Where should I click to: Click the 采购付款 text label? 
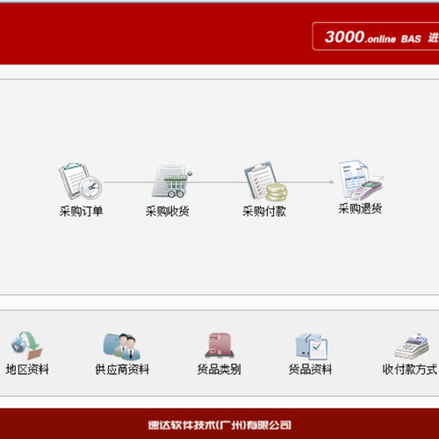click(x=264, y=211)
